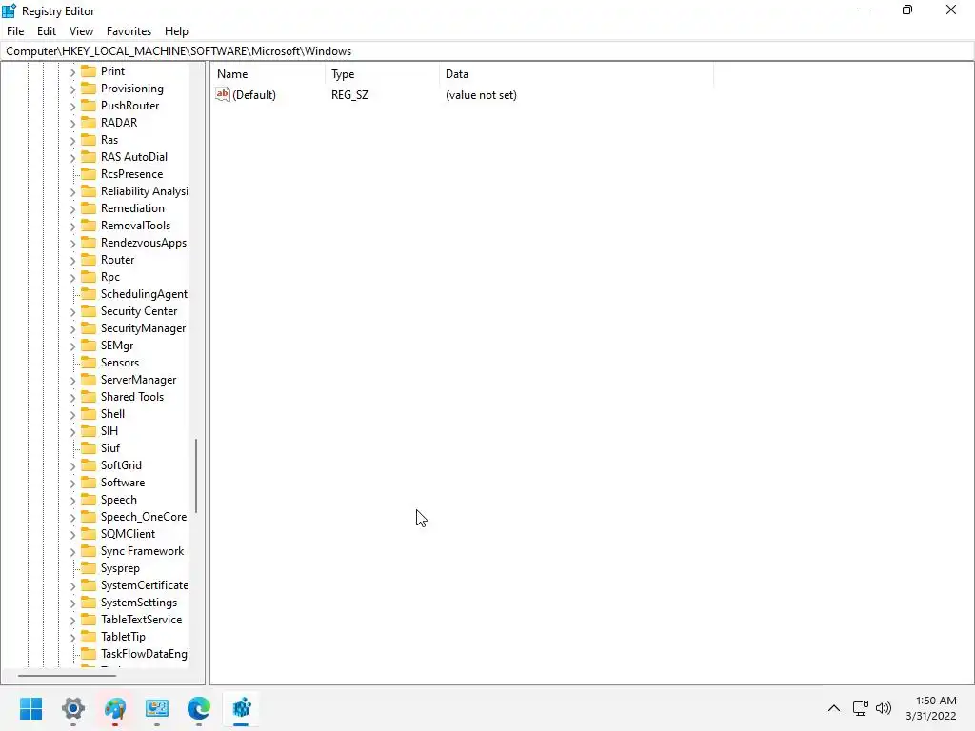This screenshot has width=975, height=731.
Task: Select the RADAR folder icon
Action: [x=89, y=123]
